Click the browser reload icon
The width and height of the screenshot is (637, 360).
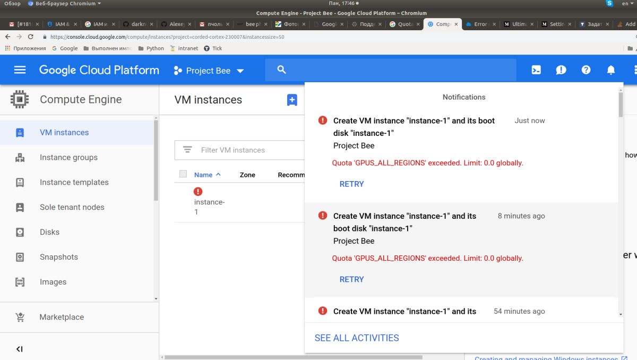pos(30,37)
